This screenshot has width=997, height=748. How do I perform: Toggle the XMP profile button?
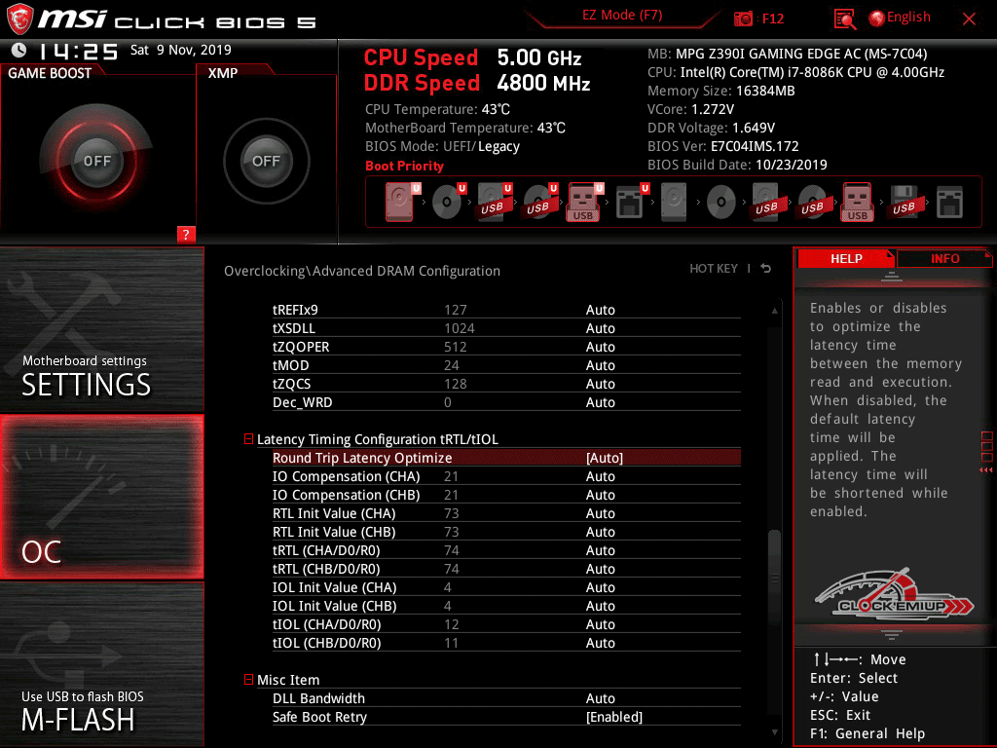(266, 161)
